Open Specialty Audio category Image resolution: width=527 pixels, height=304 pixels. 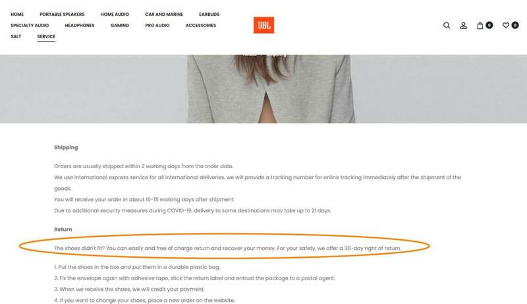click(x=30, y=25)
